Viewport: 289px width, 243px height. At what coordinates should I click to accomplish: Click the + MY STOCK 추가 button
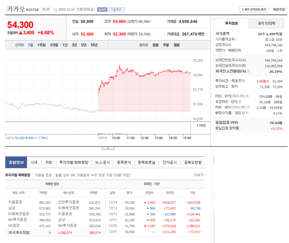click(x=254, y=9)
